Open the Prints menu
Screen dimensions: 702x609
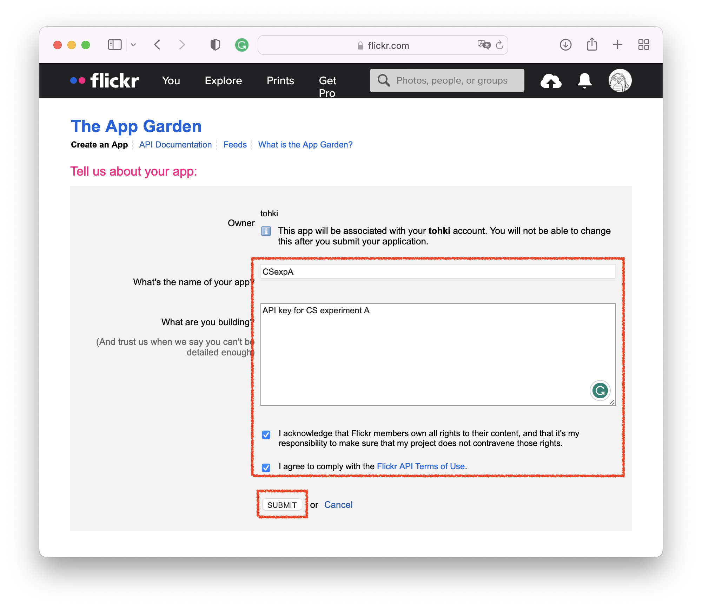tap(280, 81)
